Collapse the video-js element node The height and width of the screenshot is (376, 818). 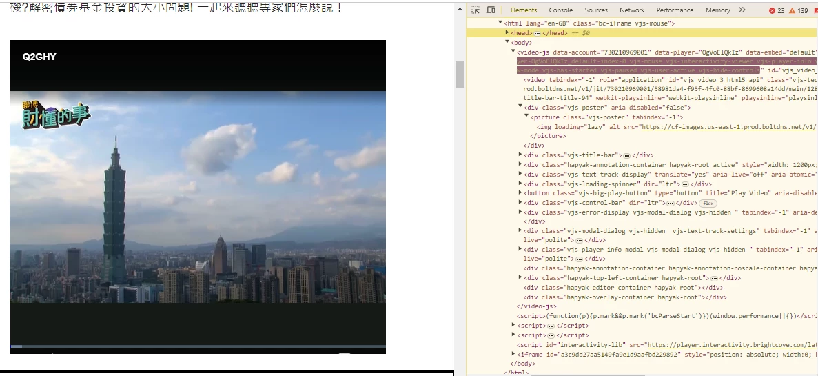(x=513, y=51)
